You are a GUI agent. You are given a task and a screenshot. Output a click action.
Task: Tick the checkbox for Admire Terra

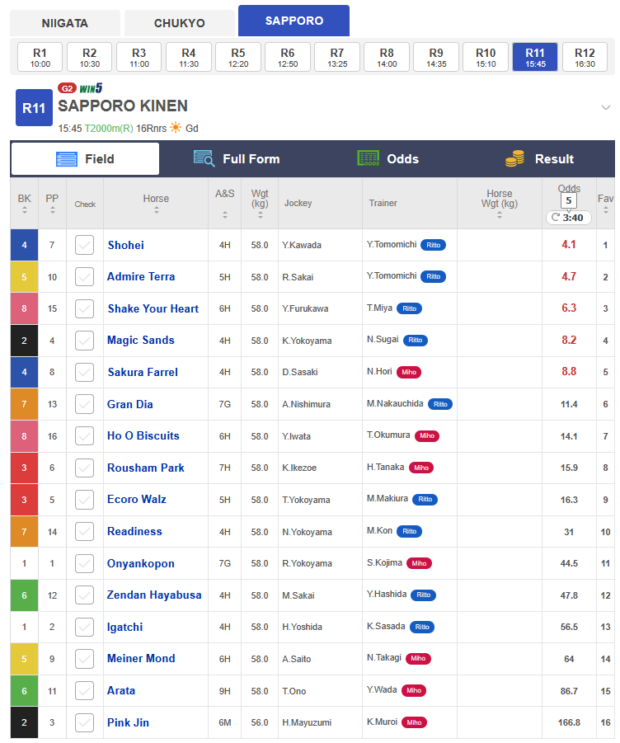84,277
